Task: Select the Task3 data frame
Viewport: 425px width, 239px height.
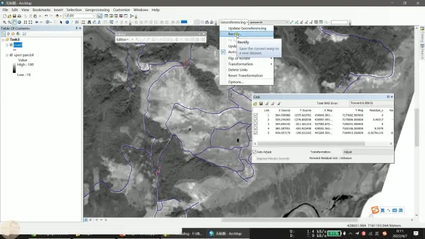Action: (x=15, y=39)
